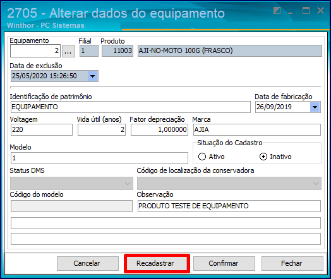Viewport: 331px width, 279px height.
Task: Click the Recadastrar button
Action: click(157, 263)
